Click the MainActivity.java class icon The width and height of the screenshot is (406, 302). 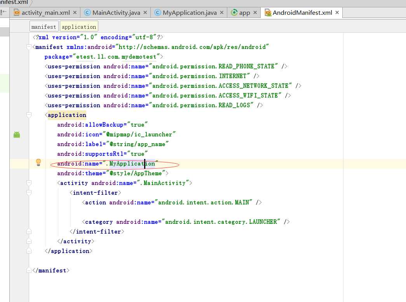pyautogui.click(x=87, y=12)
